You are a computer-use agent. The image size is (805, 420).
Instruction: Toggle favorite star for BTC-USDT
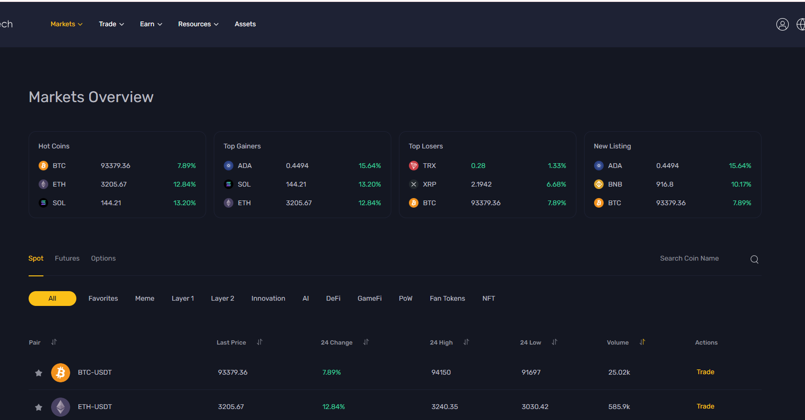point(39,373)
